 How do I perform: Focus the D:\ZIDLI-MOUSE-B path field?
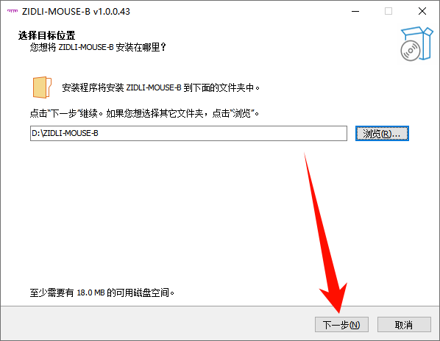(x=188, y=133)
